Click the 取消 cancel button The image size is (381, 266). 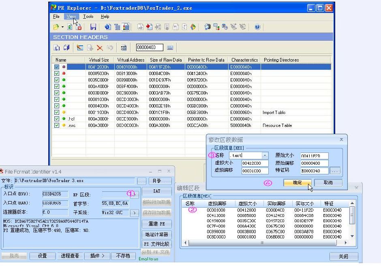point(328,182)
